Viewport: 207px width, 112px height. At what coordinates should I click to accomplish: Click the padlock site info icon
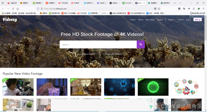[x=42, y=9]
